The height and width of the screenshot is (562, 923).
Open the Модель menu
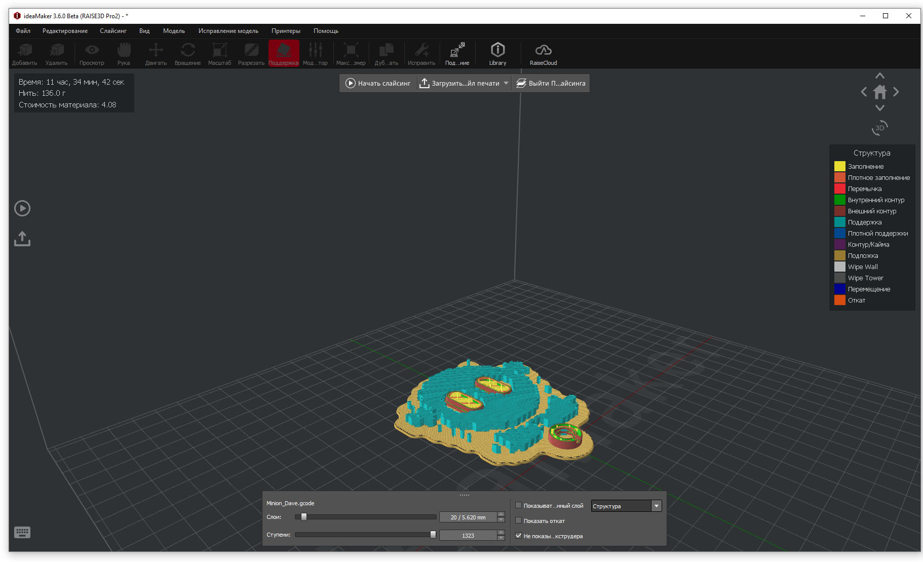tap(174, 31)
